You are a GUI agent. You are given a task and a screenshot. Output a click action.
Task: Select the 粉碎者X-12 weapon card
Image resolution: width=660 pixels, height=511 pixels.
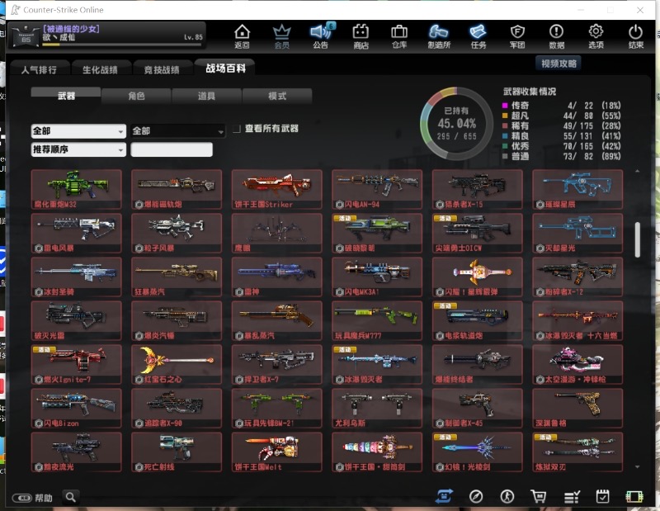coord(577,277)
